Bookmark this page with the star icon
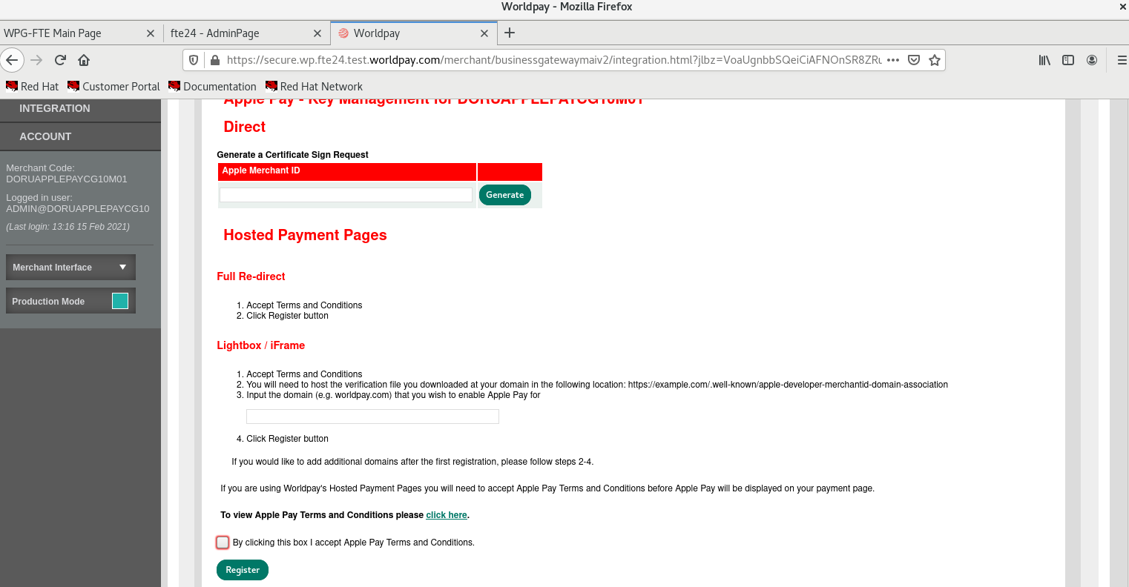Image resolution: width=1129 pixels, height=587 pixels. (935, 60)
